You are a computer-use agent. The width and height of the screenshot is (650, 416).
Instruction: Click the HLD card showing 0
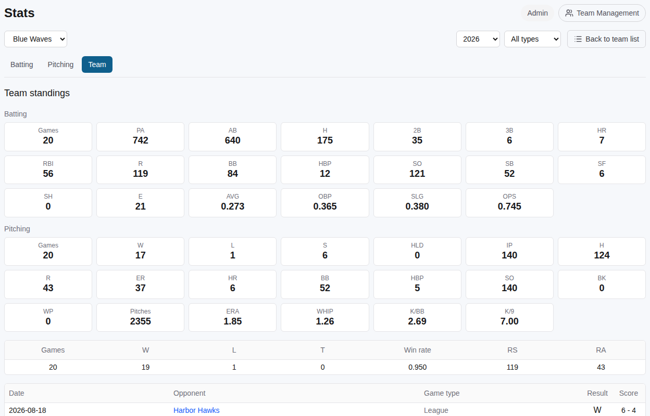click(x=417, y=251)
